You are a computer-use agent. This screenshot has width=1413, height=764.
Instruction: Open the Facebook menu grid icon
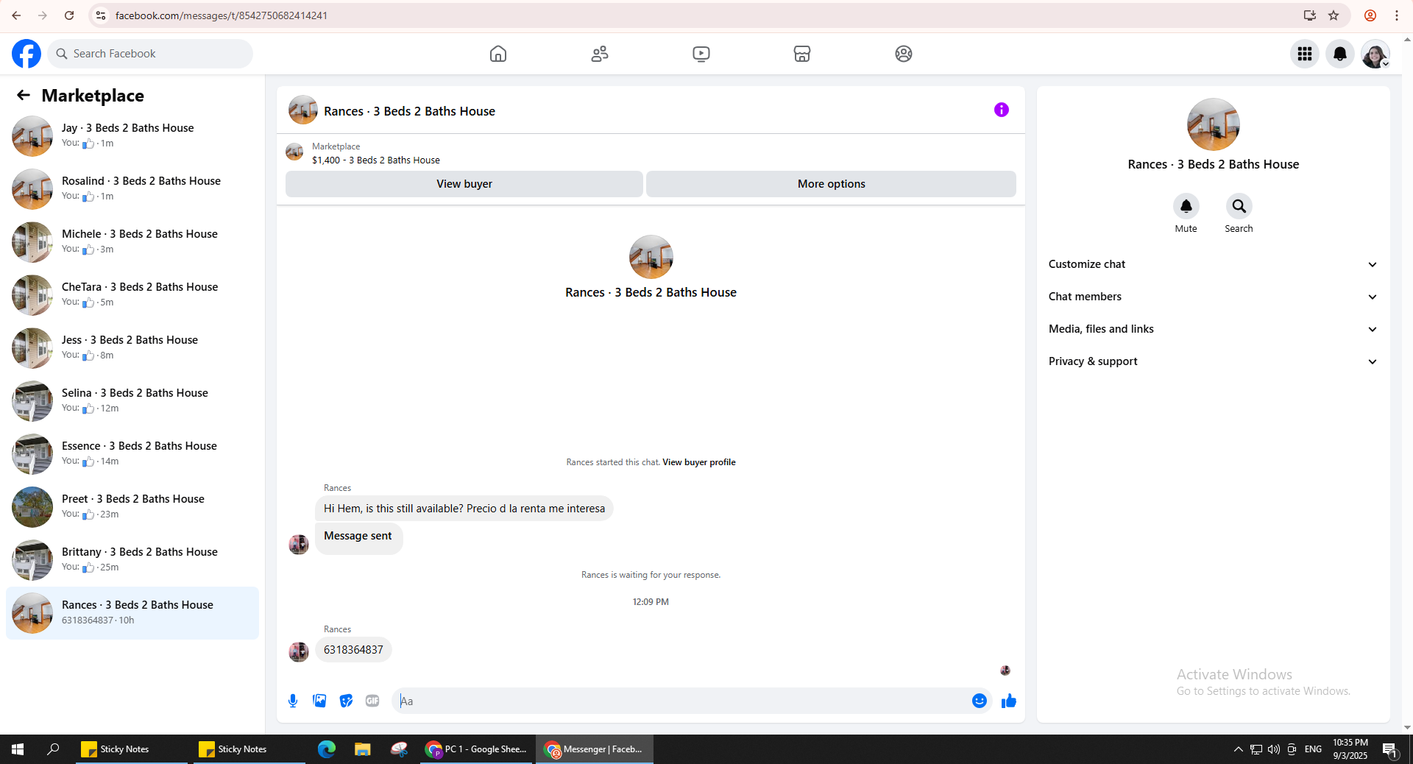click(x=1305, y=54)
